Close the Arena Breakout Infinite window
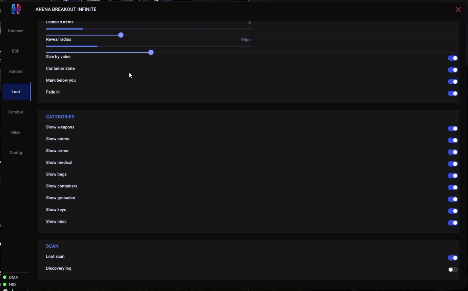 458,9
